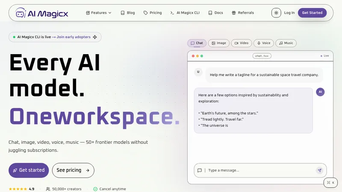This screenshot has height=192, width=342.
Task: Click the red window dot
Action: coord(193,56)
